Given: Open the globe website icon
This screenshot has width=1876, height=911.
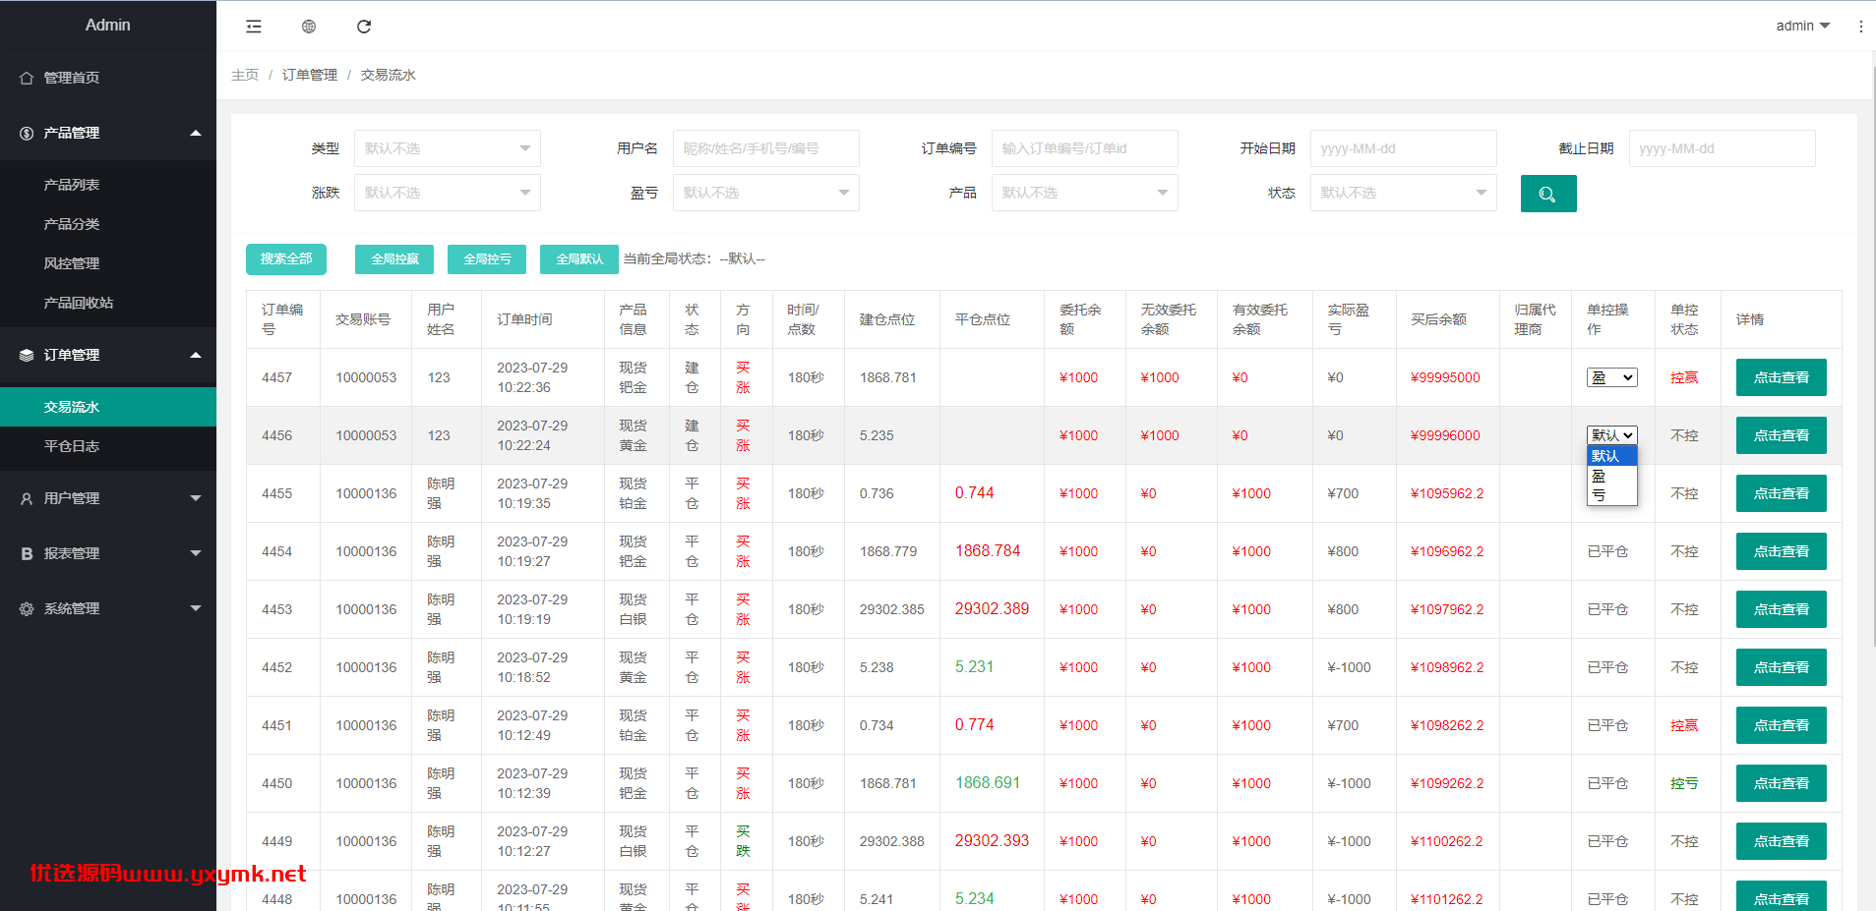Looking at the screenshot, I should tap(309, 27).
